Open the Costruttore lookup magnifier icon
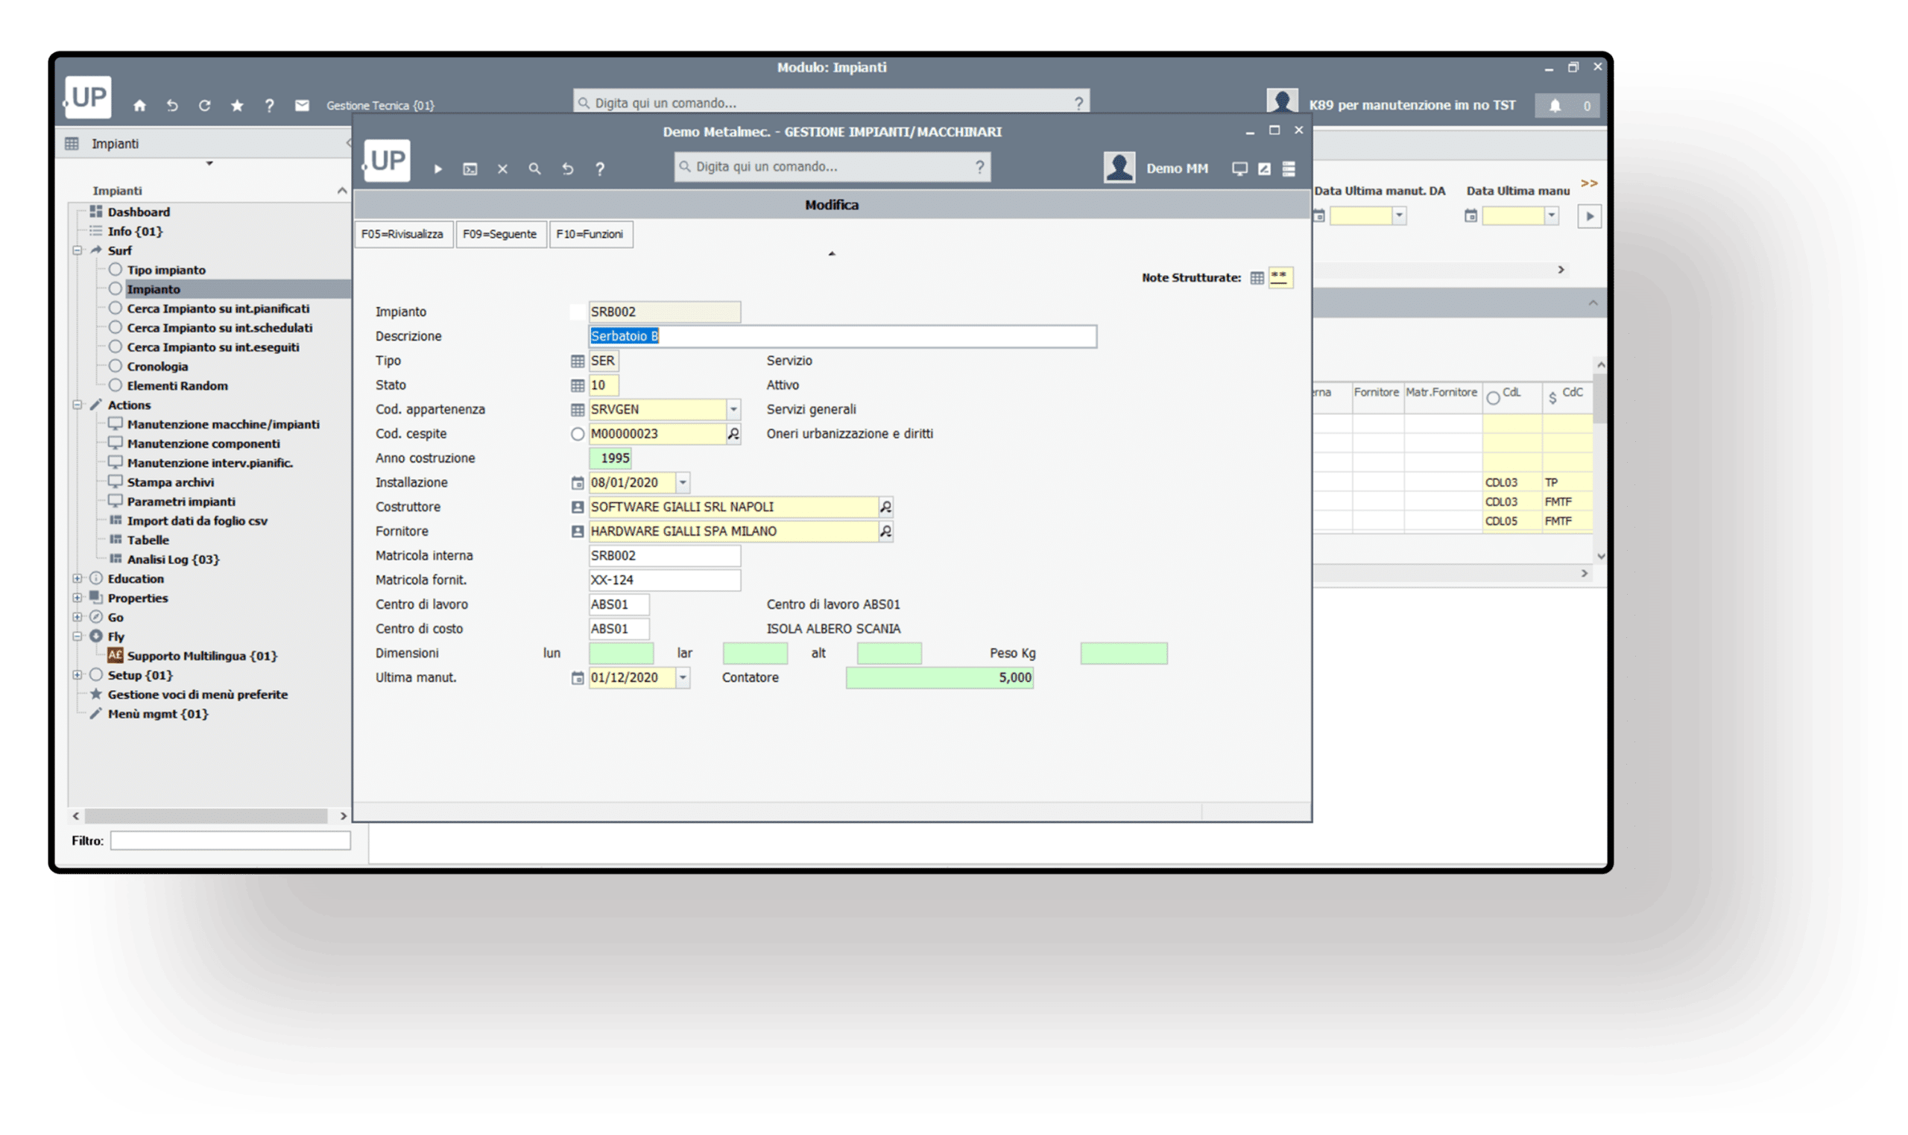The image size is (1908, 1135). coord(885,507)
